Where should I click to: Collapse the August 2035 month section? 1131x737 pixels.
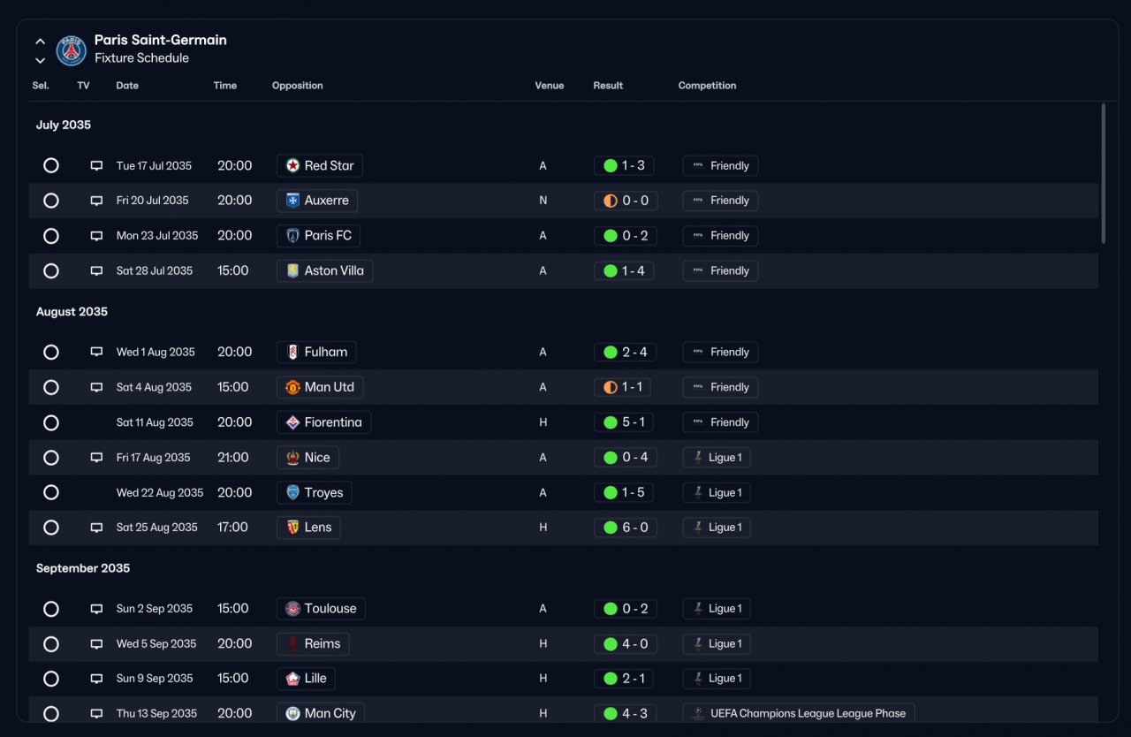72,312
